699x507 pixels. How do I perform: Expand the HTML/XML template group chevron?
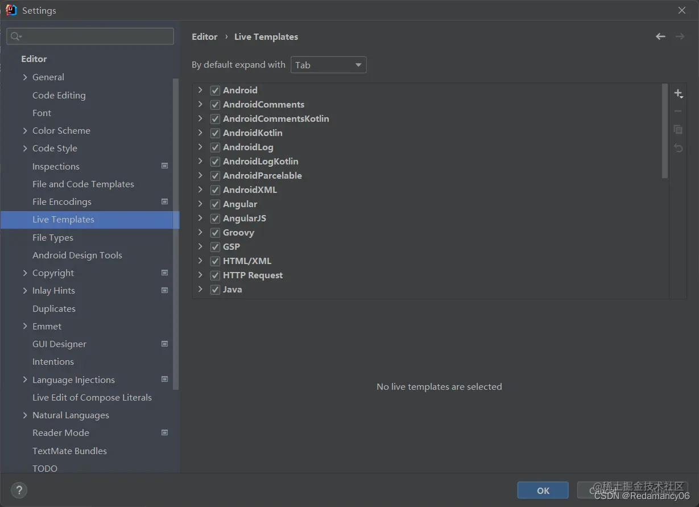[x=200, y=261]
